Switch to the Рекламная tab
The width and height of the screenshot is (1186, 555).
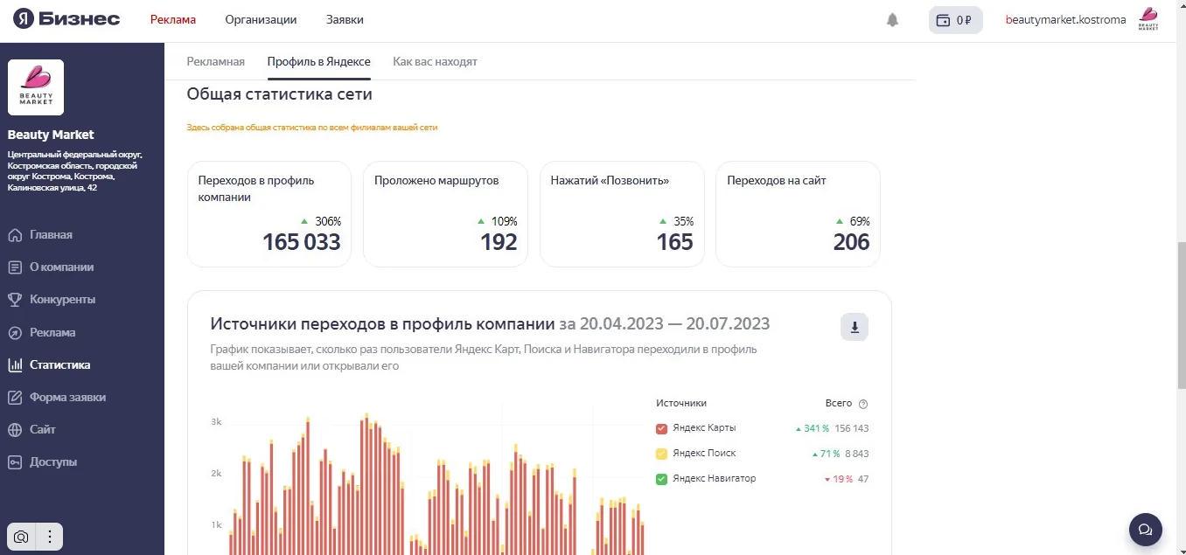216,62
